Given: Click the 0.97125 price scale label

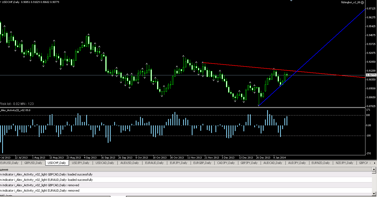Looking at the screenshot, I should [x=371, y=9].
